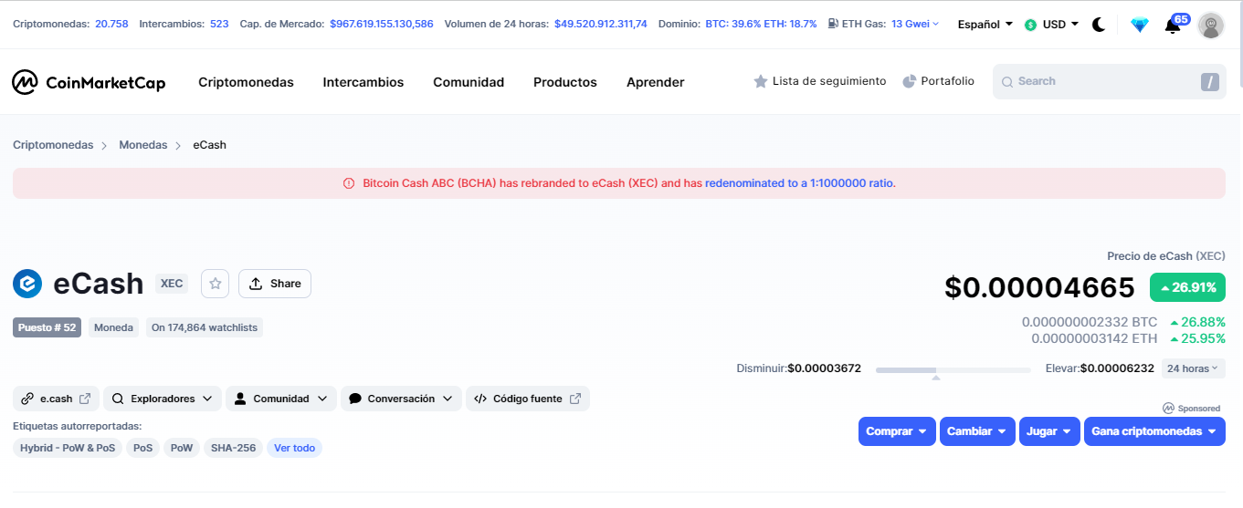This screenshot has height=508, width=1243.
Task: Go to Criptomonedas breadcrumb
Action: click(x=53, y=145)
